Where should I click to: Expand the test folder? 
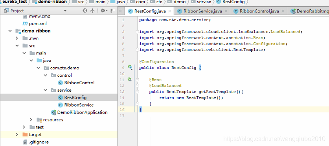(x=24, y=127)
